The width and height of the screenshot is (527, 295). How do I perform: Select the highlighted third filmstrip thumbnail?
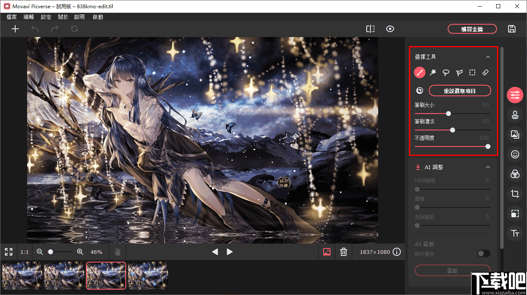pyautogui.click(x=106, y=276)
